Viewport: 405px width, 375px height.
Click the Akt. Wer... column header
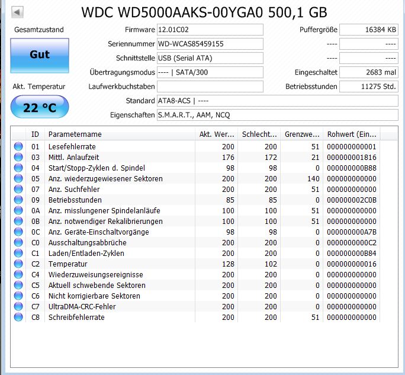pyautogui.click(x=217, y=134)
